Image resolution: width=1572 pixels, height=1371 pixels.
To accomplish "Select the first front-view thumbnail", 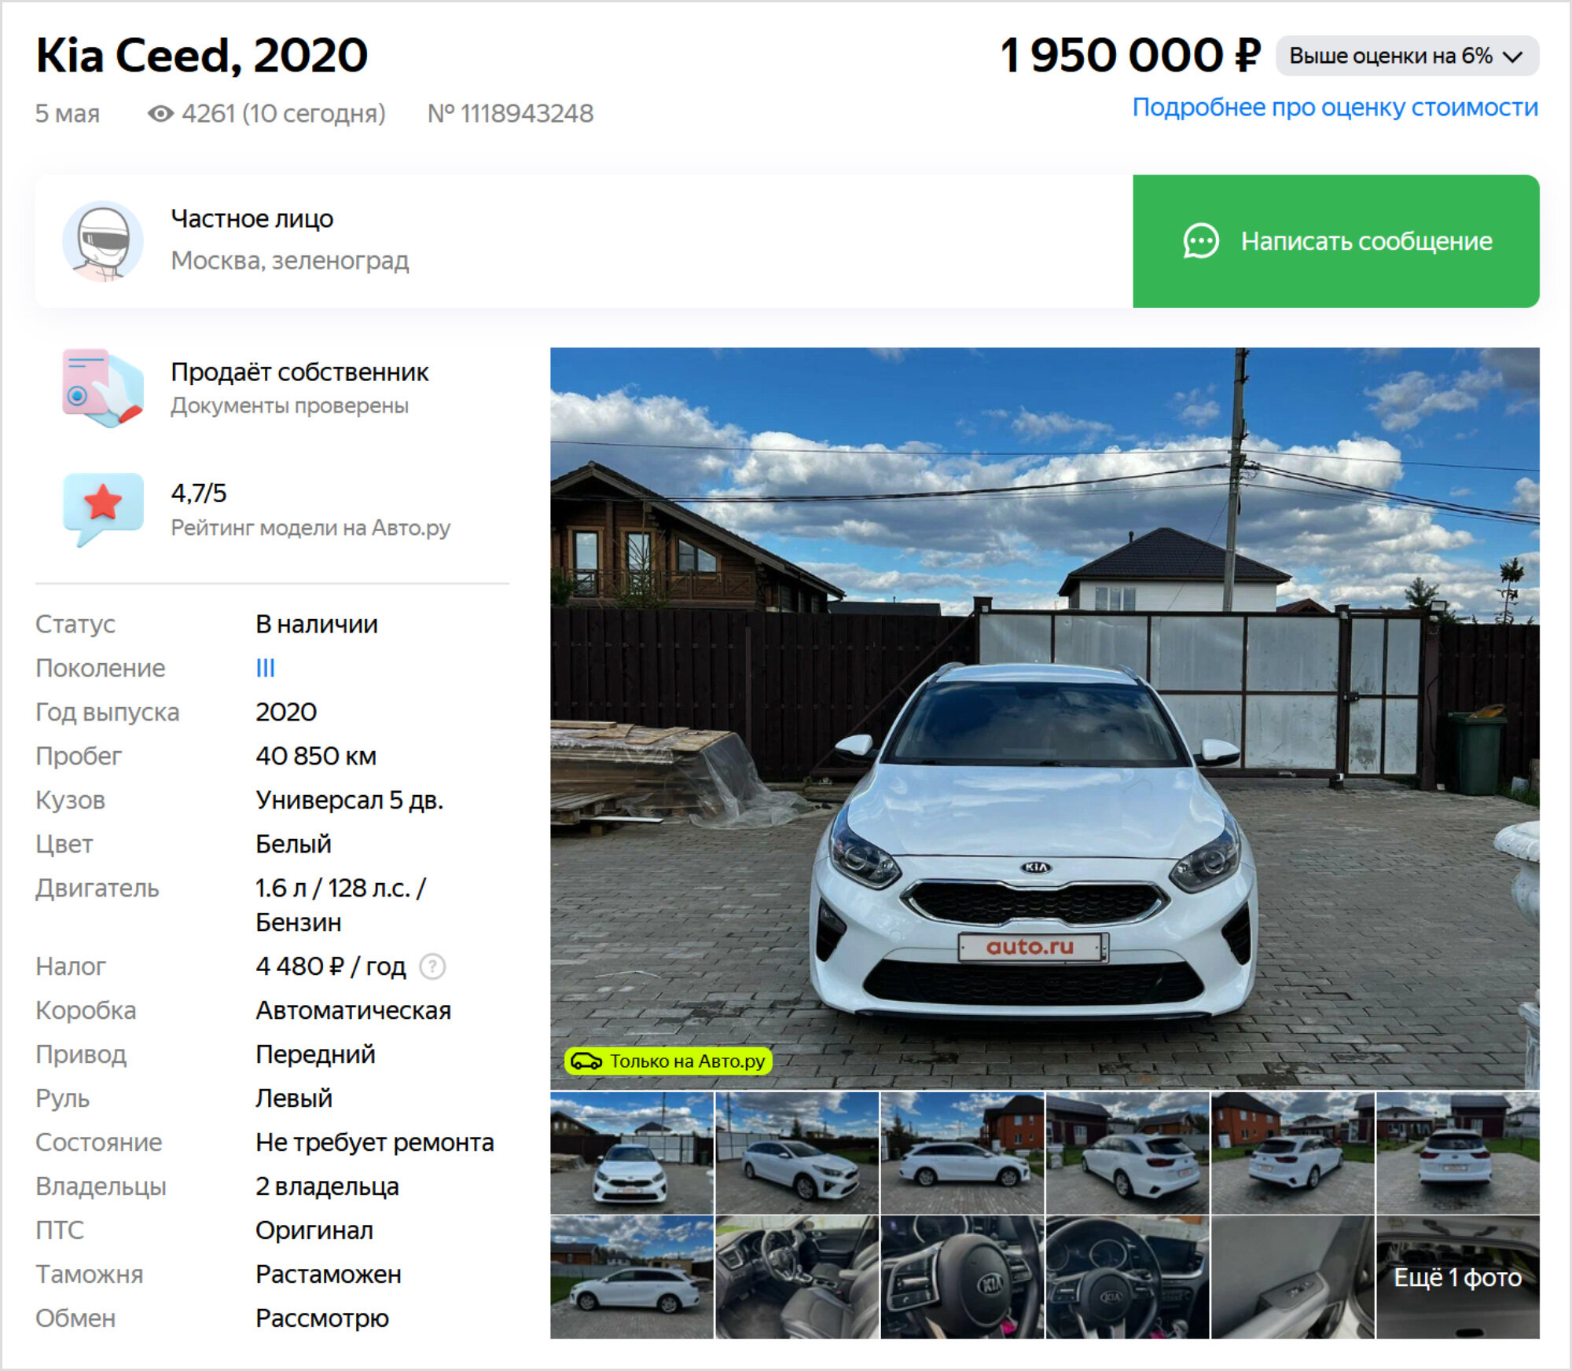I will 632,1153.
